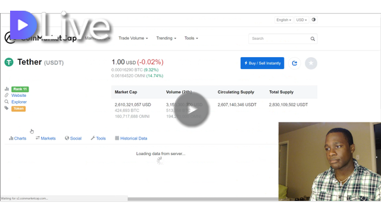This screenshot has width=381, height=214.
Task: Toggle night mode contrast icon
Action: point(314,20)
